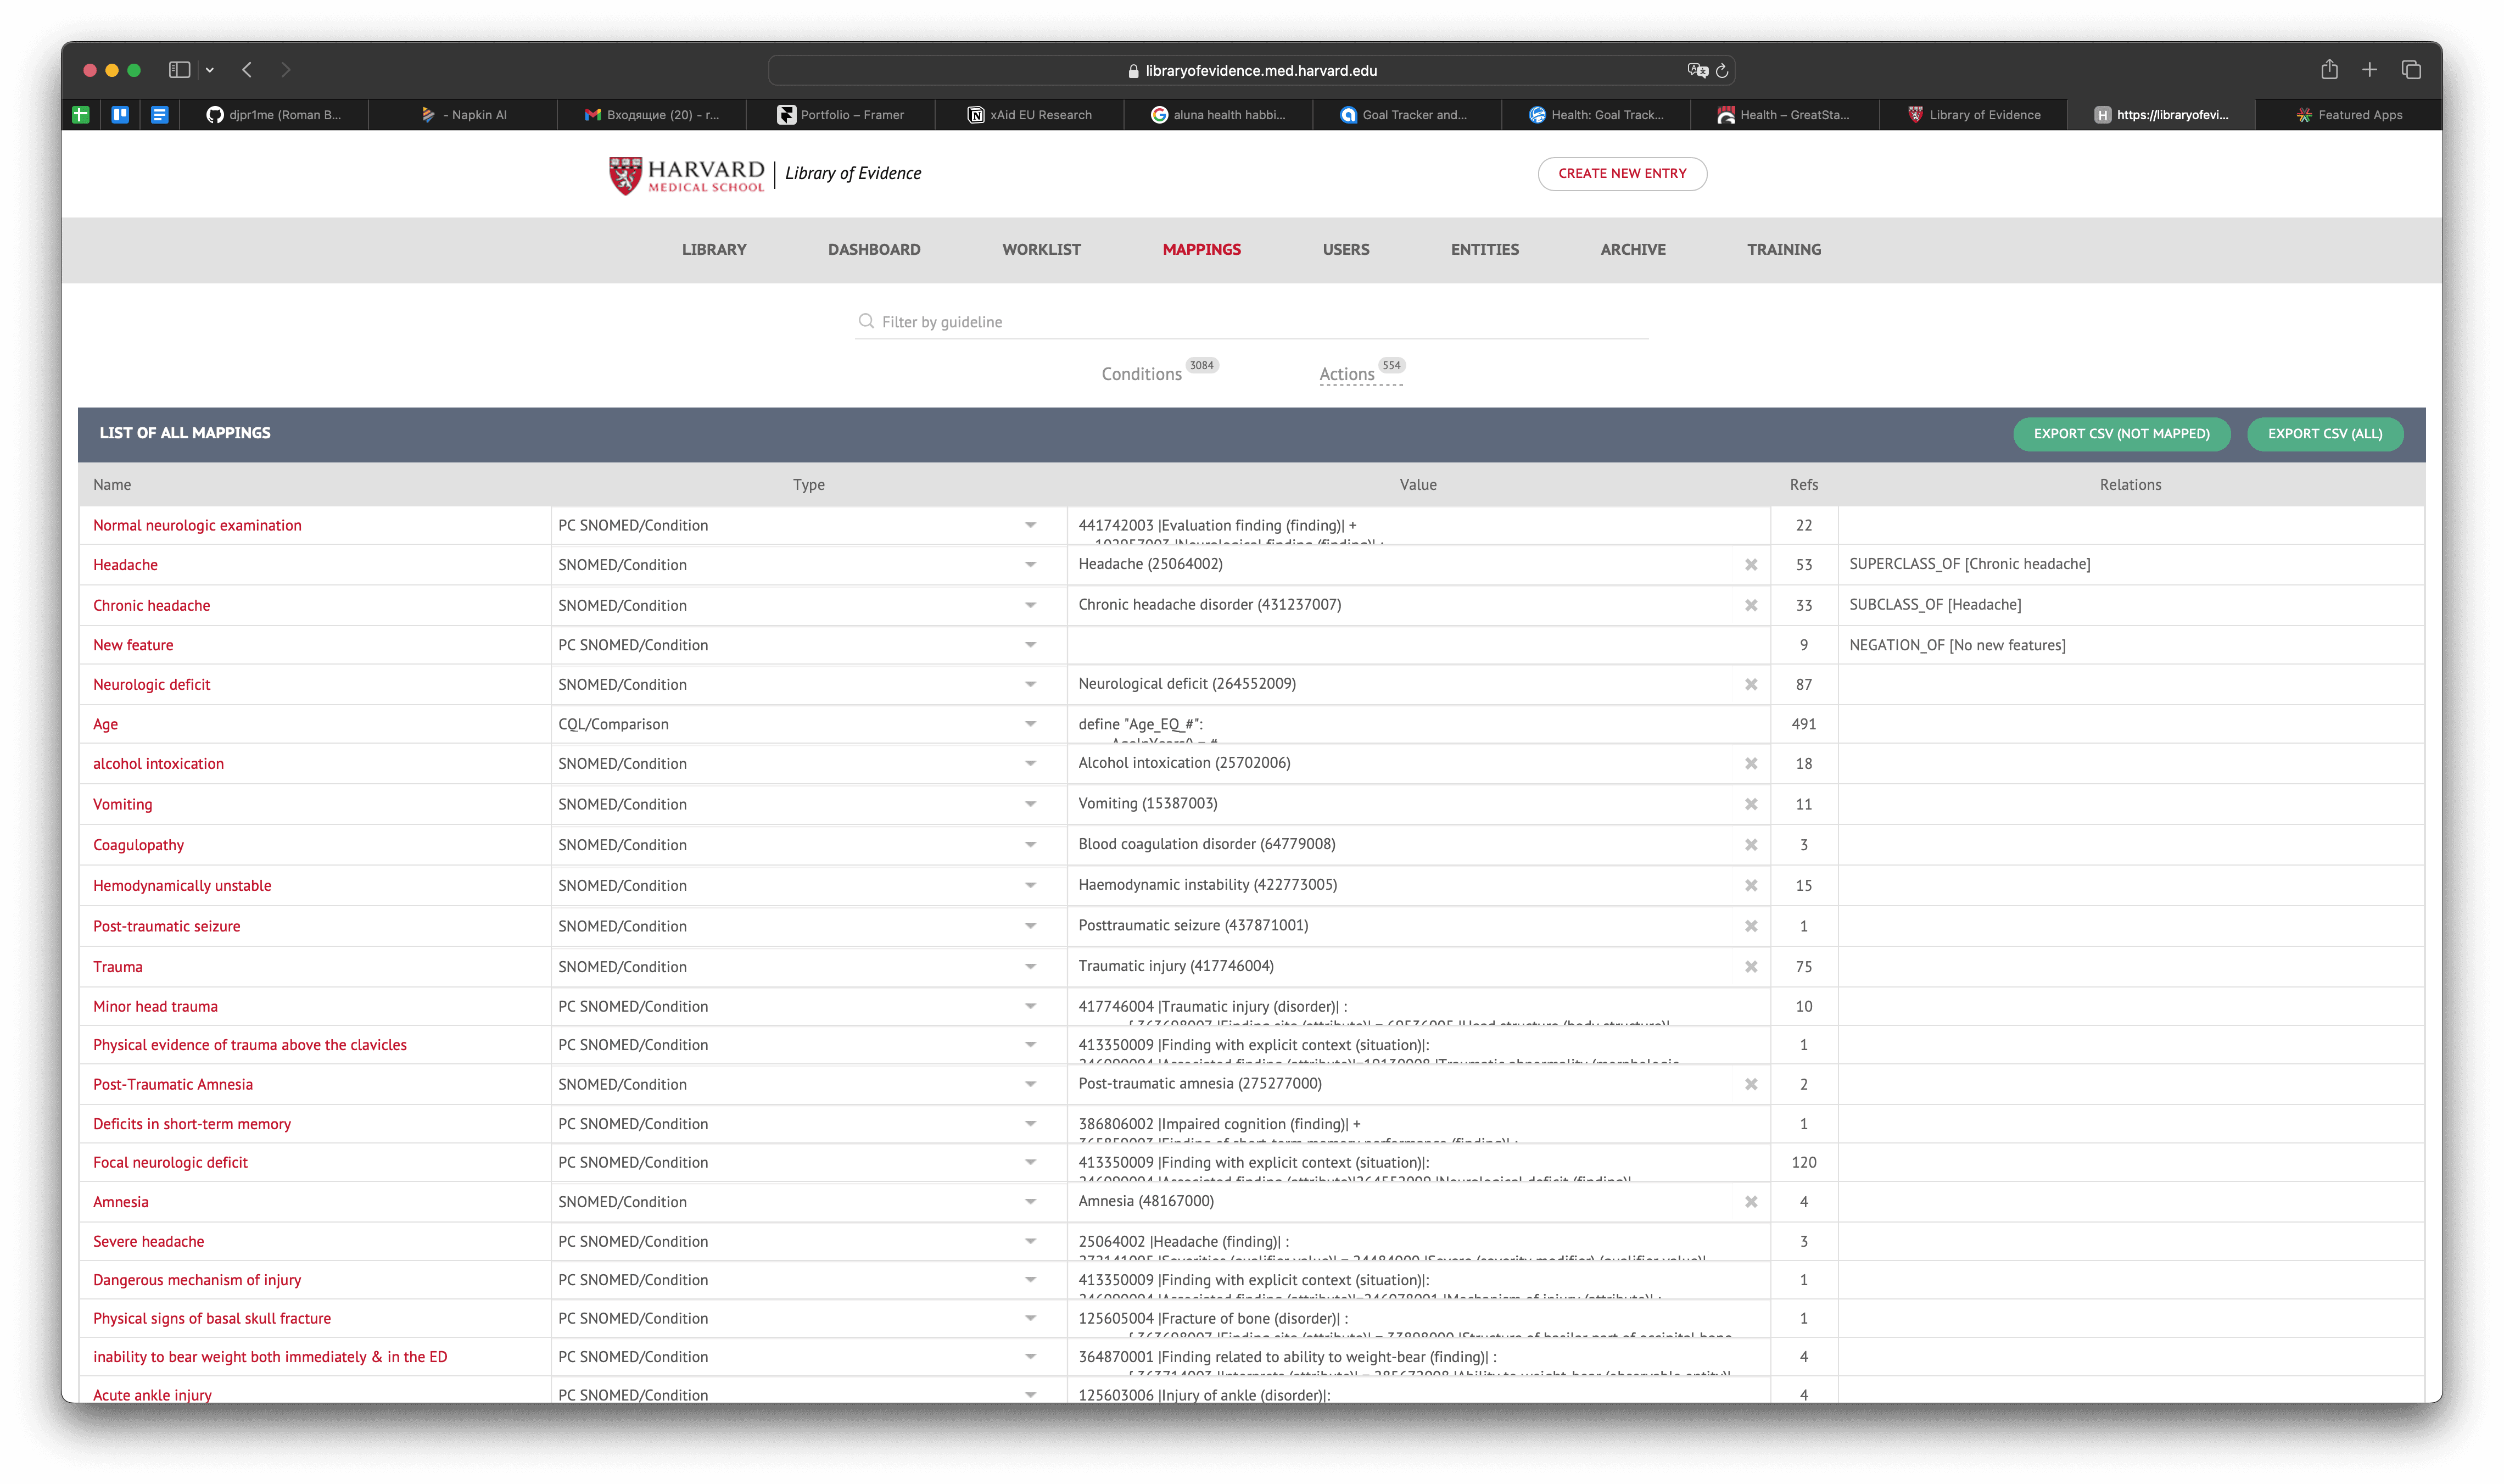Viewport: 2504px width, 1484px height.
Task: Expand the New feature type dropdown
Action: 1030,645
